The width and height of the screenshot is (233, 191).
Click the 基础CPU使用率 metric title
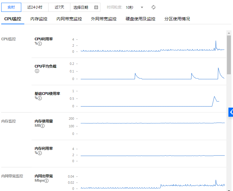pyautogui.click(x=47, y=94)
